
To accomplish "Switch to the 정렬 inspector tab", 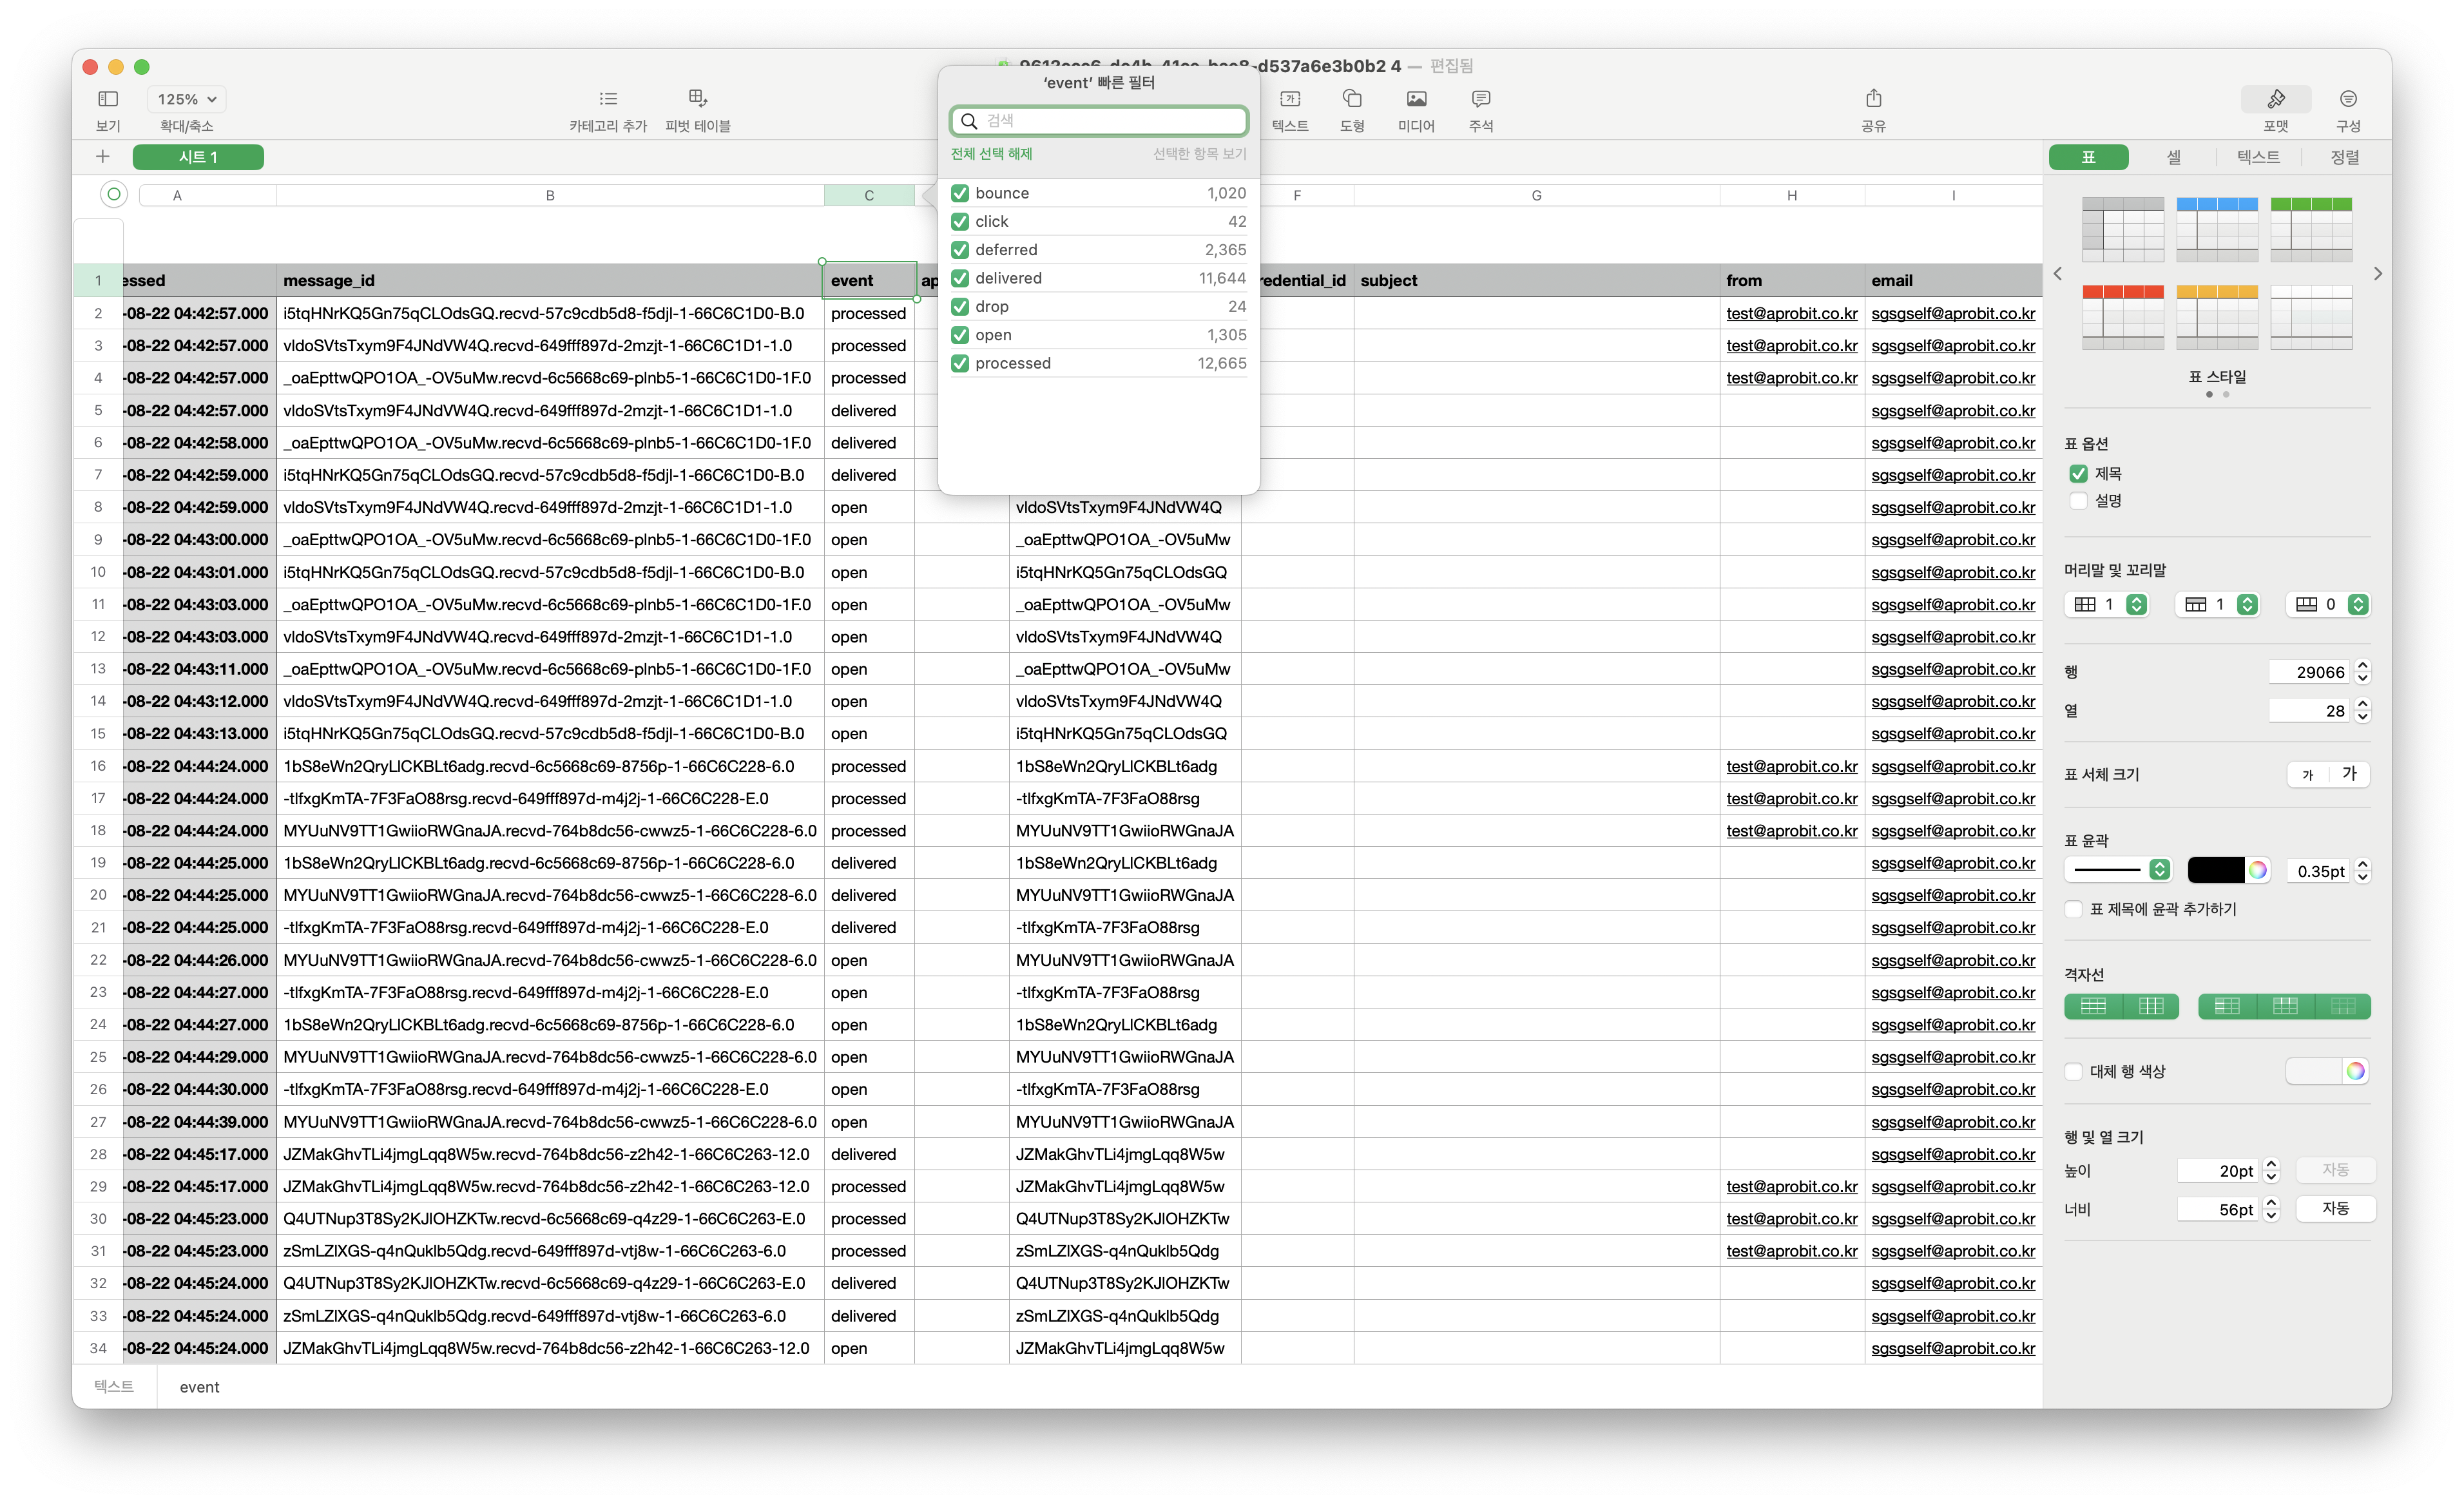I will pyautogui.click(x=2344, y=157).
